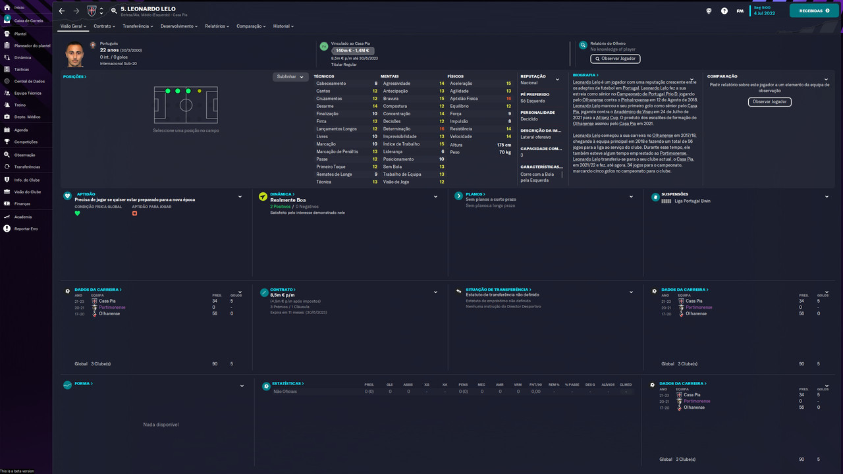Viewport: 843px width, 474px height.
Task: Click Leonardo Lelo's face photo
Action: [x=75, y=55]
